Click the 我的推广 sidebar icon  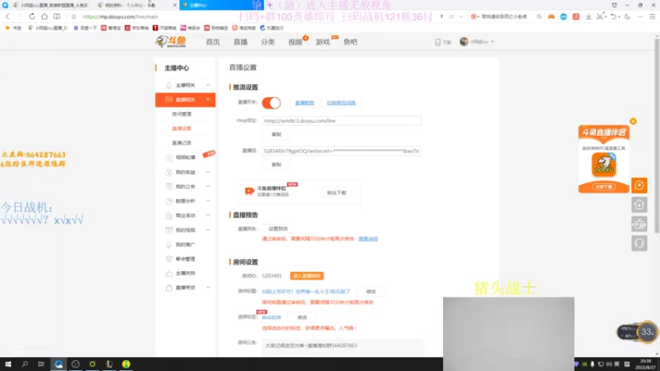169,244
